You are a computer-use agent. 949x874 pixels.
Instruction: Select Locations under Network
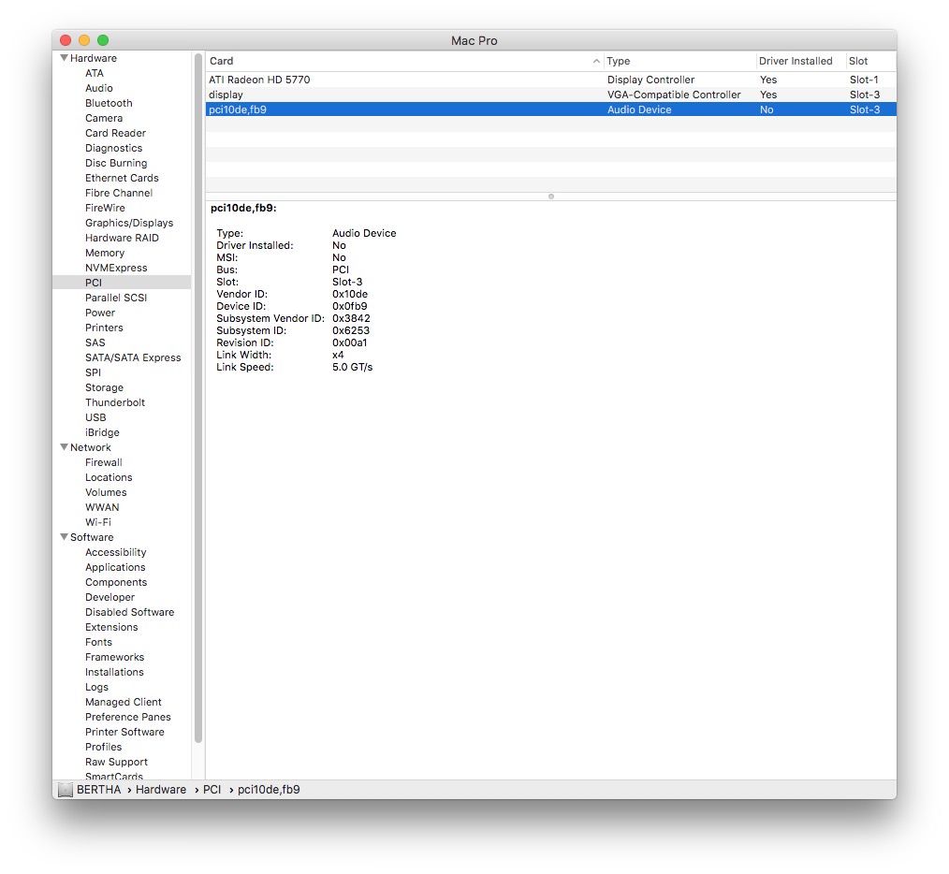(x=109, y=477)
